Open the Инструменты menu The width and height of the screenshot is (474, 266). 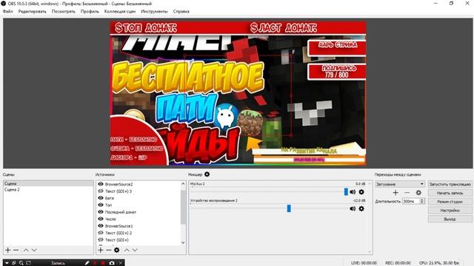pos(154,11)
